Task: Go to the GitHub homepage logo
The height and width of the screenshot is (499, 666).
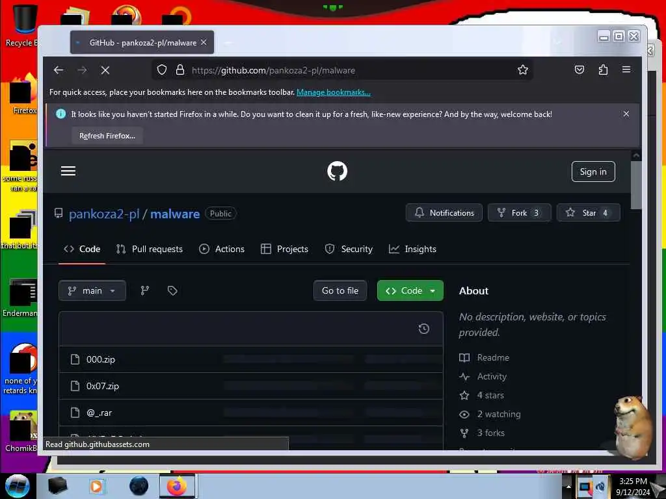Action: click(338, 172)
